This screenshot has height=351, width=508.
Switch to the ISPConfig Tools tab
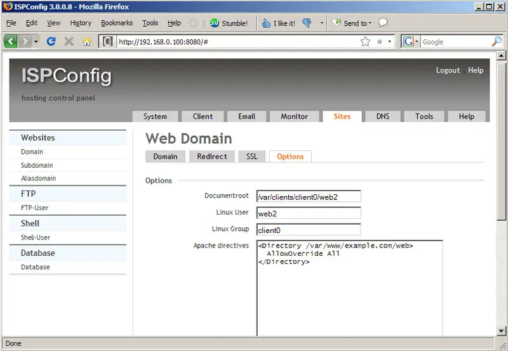(424, 116)
